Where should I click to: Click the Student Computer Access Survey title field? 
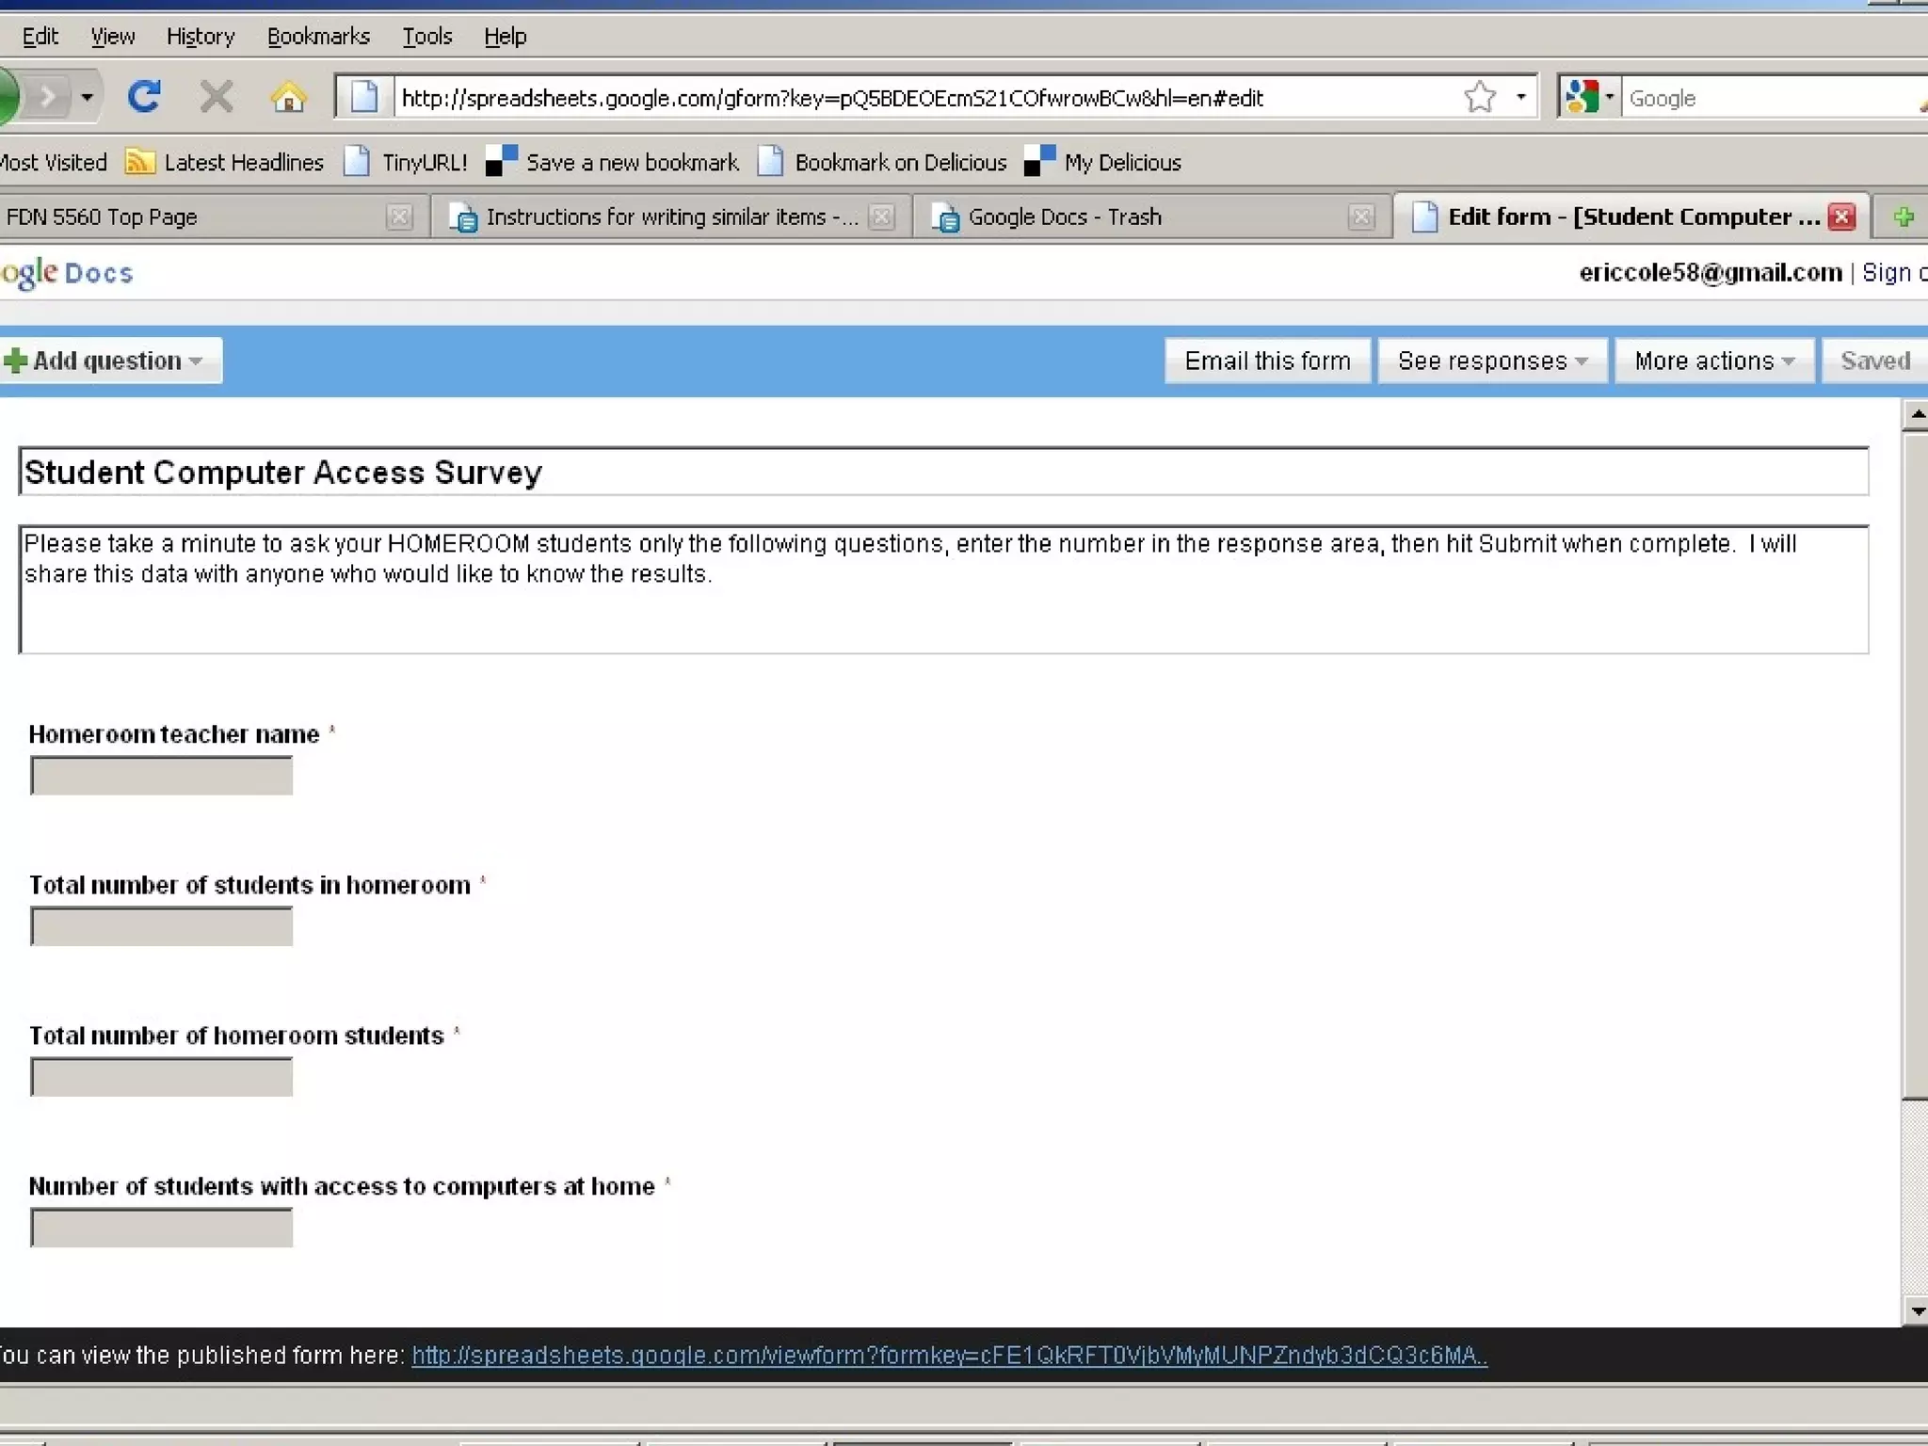point(943,472)
